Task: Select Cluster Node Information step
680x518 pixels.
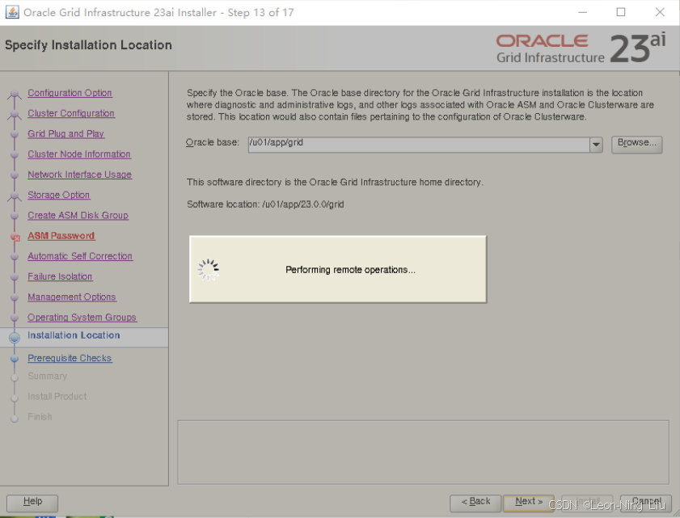Action: tap(79, 154)
